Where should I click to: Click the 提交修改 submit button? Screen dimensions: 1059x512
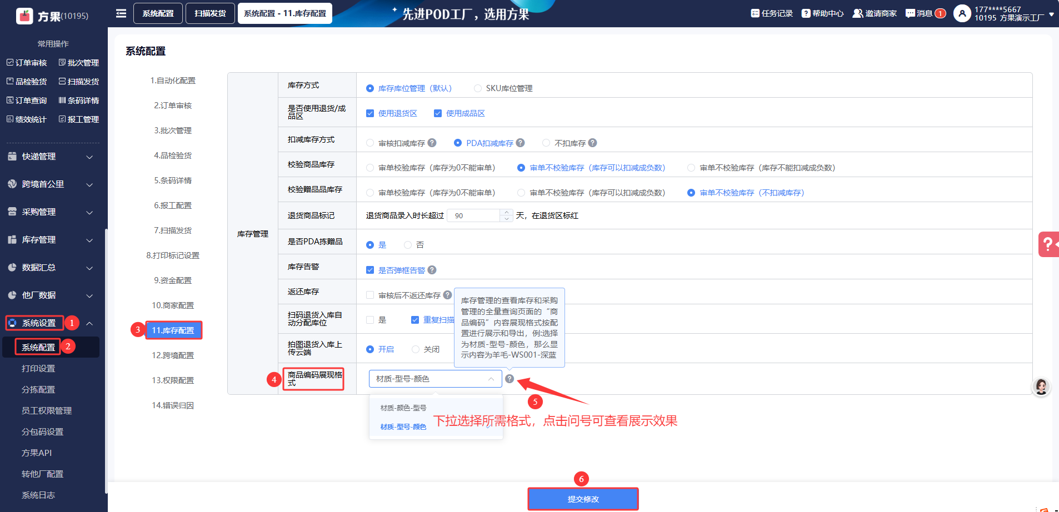pyautogui.click(x=583, y=499)
